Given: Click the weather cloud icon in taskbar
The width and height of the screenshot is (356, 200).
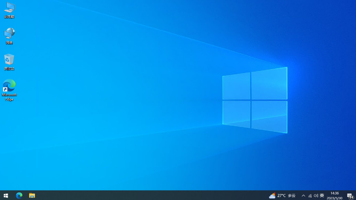Looking at the screenshot, I should click(x=272, y=196).
